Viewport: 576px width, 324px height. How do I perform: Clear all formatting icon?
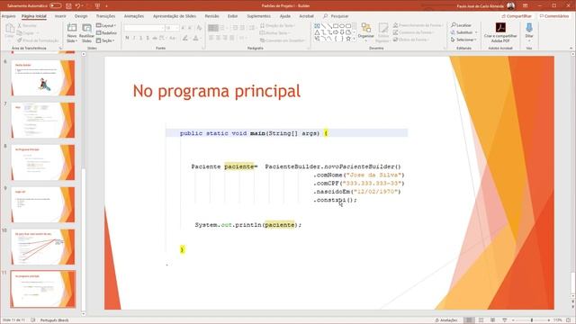coord(199,28)
